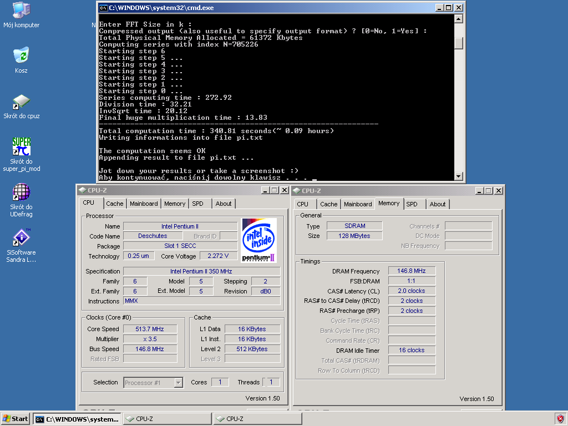Click the 1:1 FSB:DRAM ratio value
Image resolution: width=568 pixels, height=426 pixels.
pos(412,281)
